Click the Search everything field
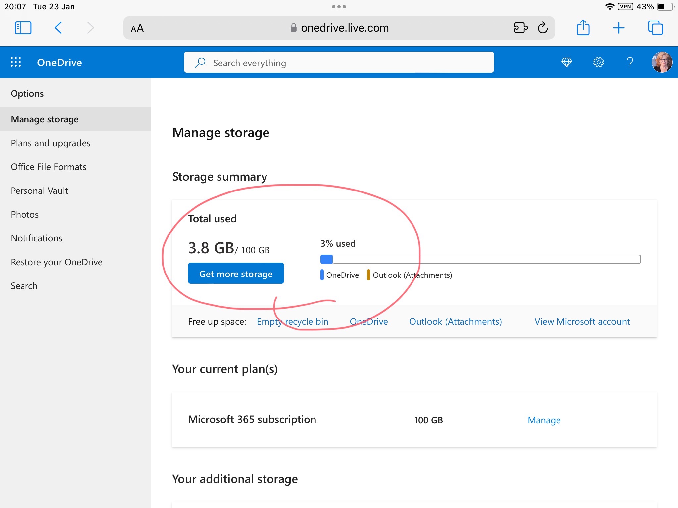This screenshot has height=508, width=678. (339, 62)
